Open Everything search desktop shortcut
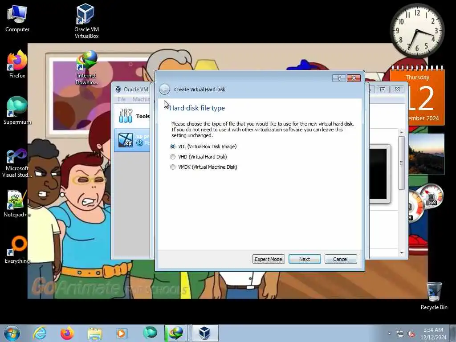Image resolution: width=456 pixels, height=342 pixels. click(x=17, y=249)
